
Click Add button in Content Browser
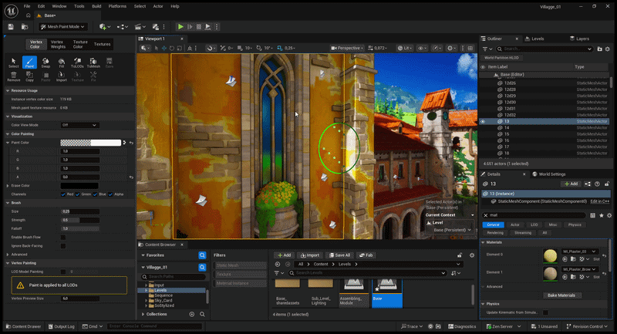click(284, 255)
